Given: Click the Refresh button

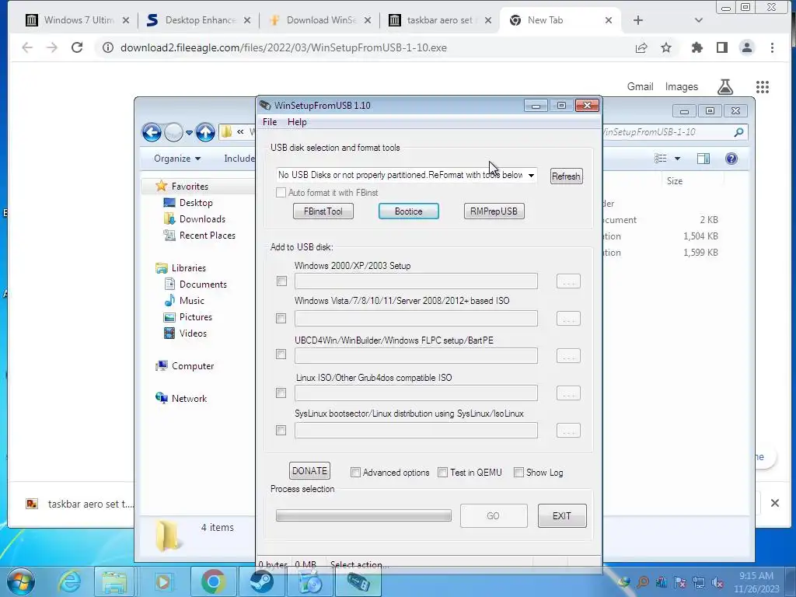Looking at the screenshot, I should pos(566,176).
